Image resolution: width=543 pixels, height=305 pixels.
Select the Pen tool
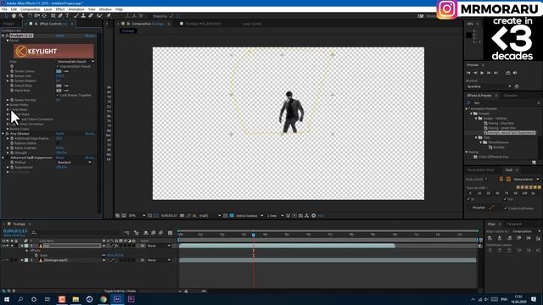coord(60,16)
